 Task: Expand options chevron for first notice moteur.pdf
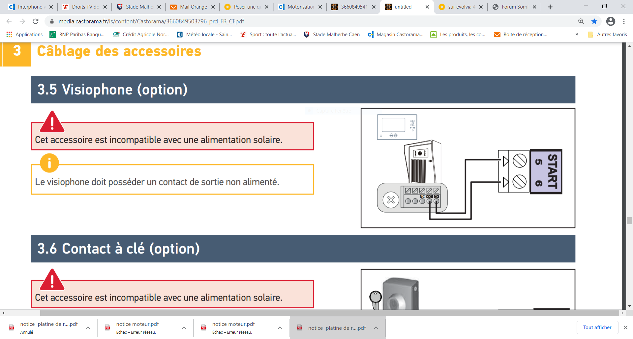(x=184, y=328)
